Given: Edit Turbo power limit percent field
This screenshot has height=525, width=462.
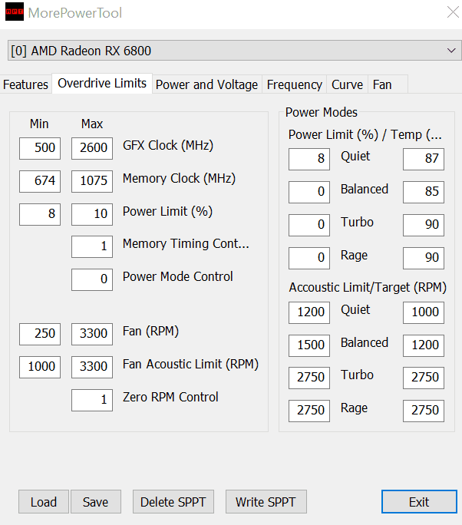Looking at the screenshot, I should click(309, 225).
